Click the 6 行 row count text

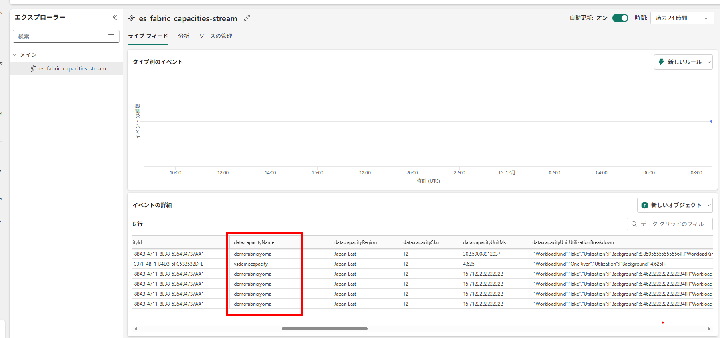pos(138,224)
